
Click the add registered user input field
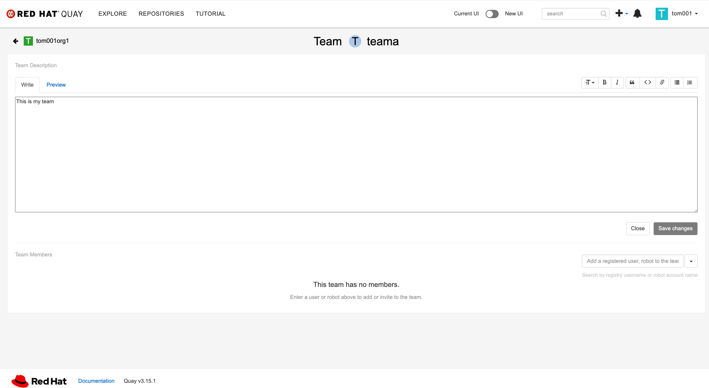click(633, 261)
